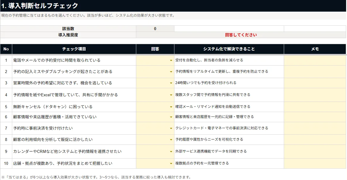Screen dimensions: 347x180
Task: Click memo cell for row 2 重複予約を防止
Action: 315,72
